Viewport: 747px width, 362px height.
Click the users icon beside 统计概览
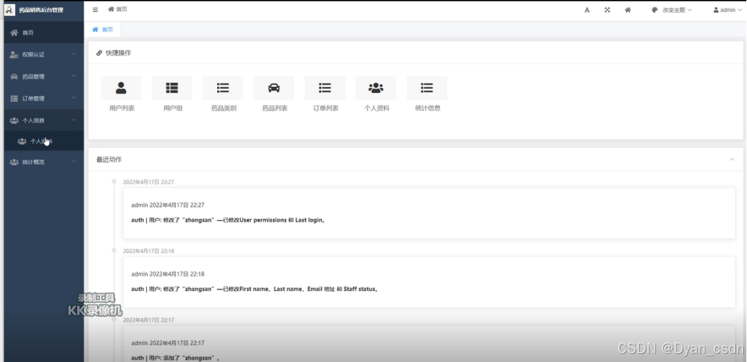click(x=14, y=162)
